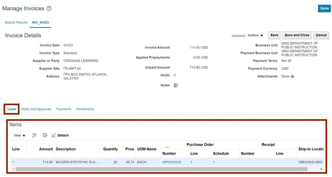Click the Save button
The height and width of the screenshot is (177, 332).
click(274, 35)
